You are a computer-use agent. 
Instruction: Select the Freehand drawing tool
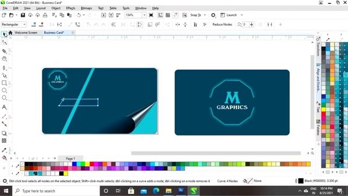[x=4, y=68]
